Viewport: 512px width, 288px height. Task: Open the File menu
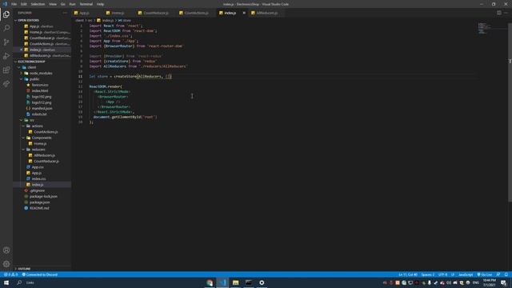coord(14,4)
